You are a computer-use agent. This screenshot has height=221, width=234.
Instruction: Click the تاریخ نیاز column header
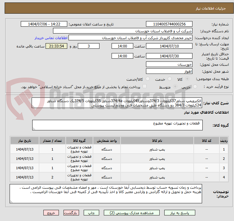pyautogui.click(x=24, y=140)
